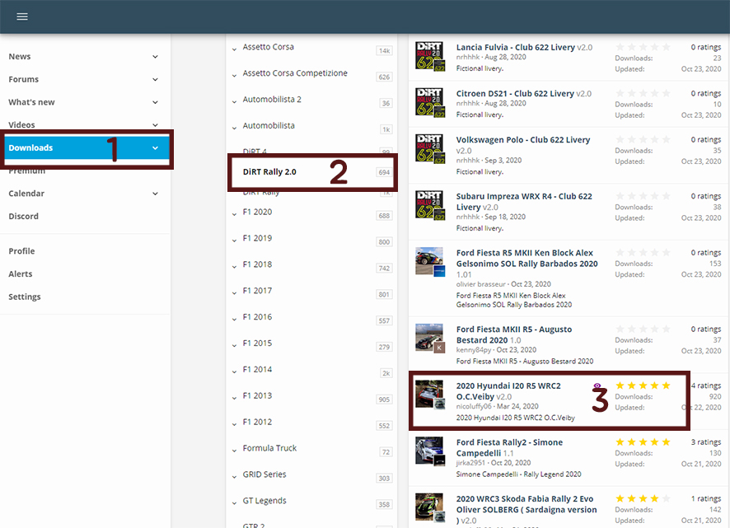Expand the Forums menu chevron

pyautogui.click(x=155, y=79)
